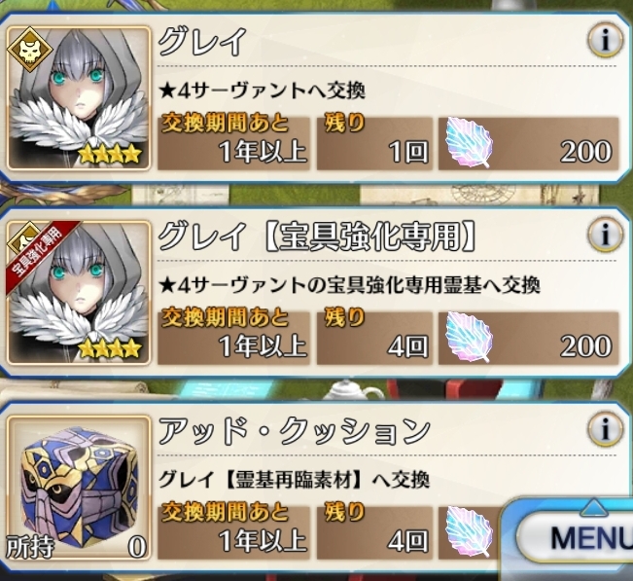Click the leaf currency icon in second row
Screen dimensions: 633x581
(x=471, y=337)
